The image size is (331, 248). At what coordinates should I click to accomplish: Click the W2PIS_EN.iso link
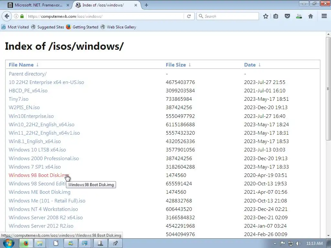point(24,108)
